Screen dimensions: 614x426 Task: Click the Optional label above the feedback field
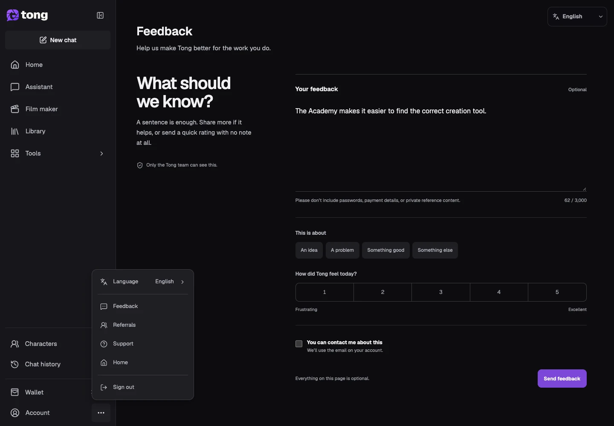[x=577, y=89]
